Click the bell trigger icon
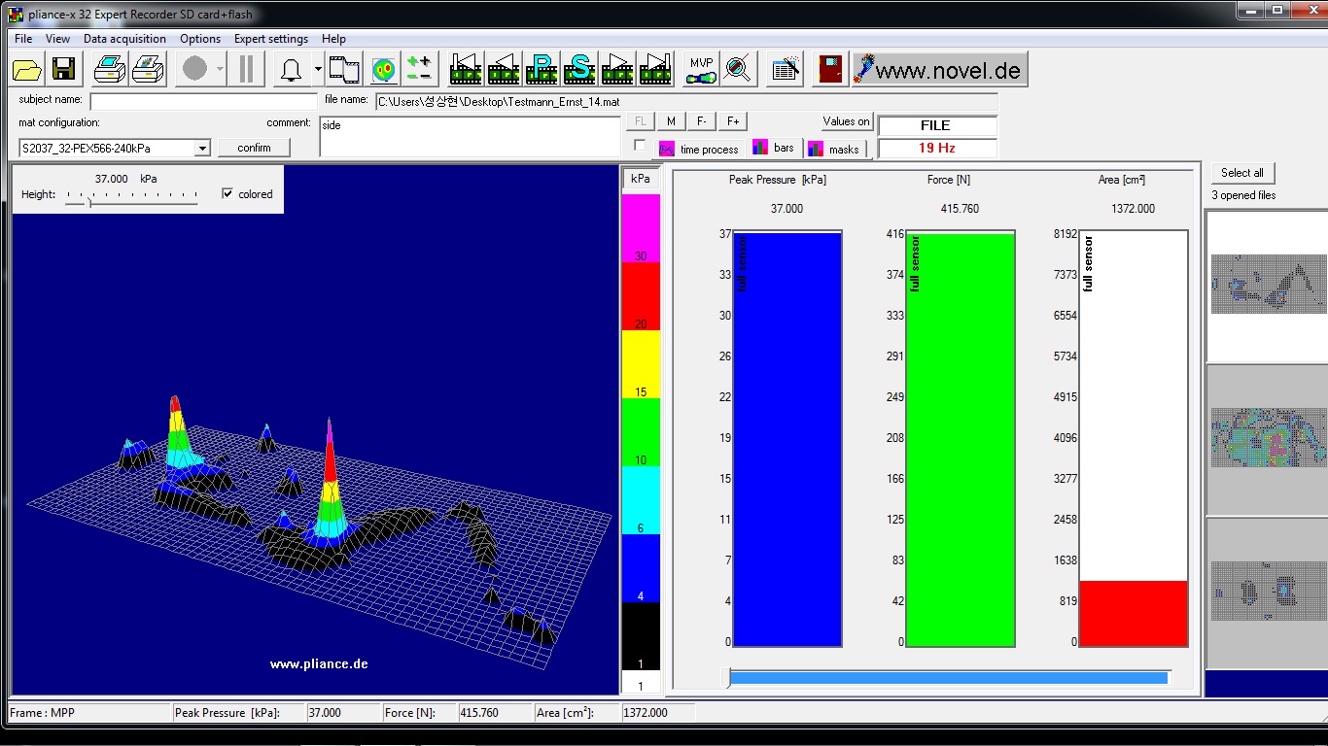Viewport: 1328px width, 746px height. pos(291,69)
